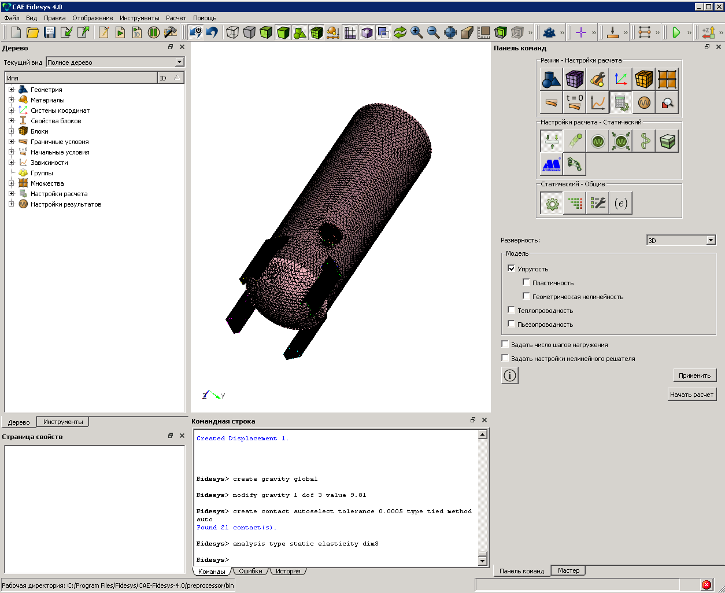This screenshot has height=593, width=725.
Task: Expand the Блоки tree node
Action: pos(11,131)
